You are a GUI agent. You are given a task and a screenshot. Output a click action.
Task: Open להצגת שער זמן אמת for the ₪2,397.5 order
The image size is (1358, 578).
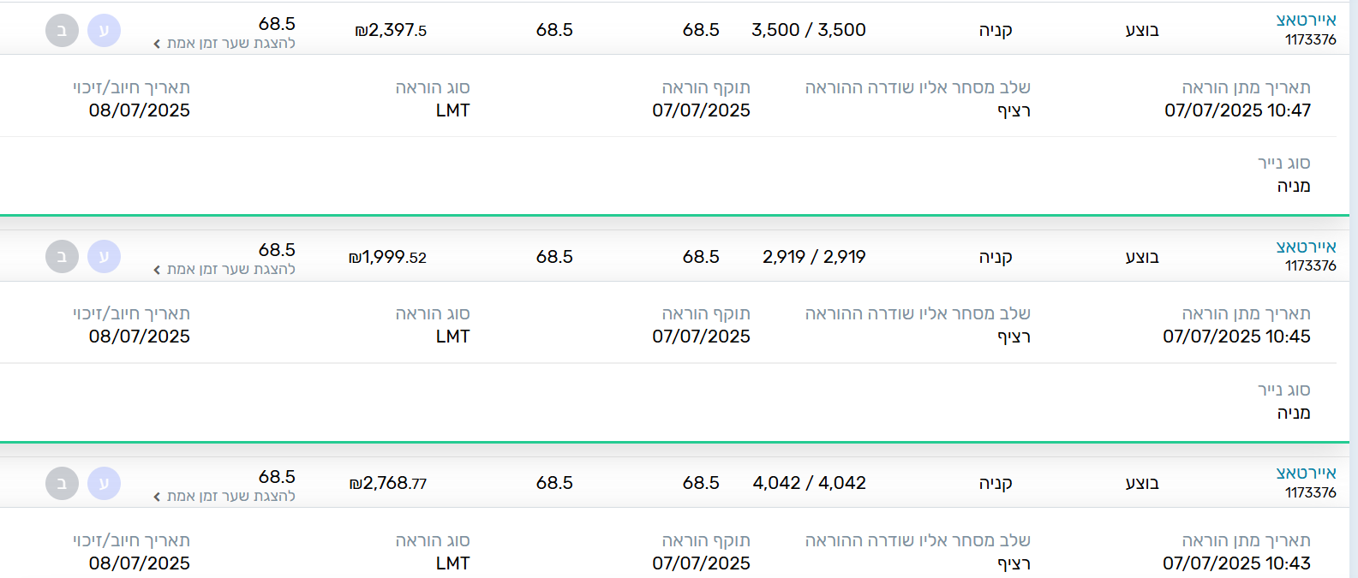pos(224,44)
